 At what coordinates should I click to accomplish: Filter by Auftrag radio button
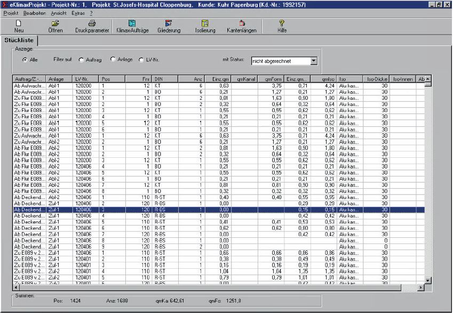(82, 60)
